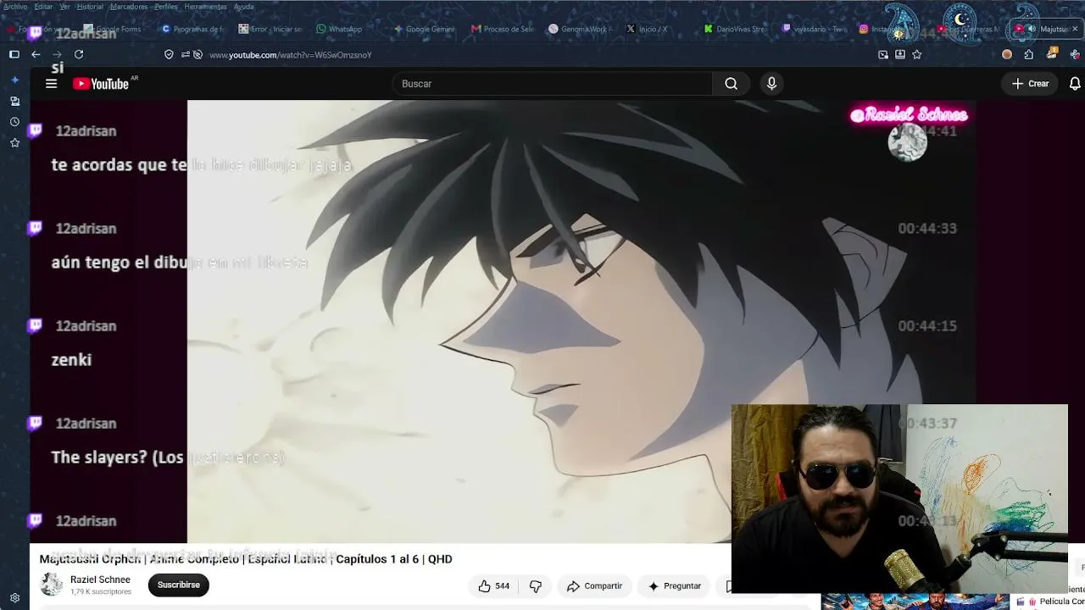
Task: Go forward with the browser forward arrow
Action: [x=57, y=54]
